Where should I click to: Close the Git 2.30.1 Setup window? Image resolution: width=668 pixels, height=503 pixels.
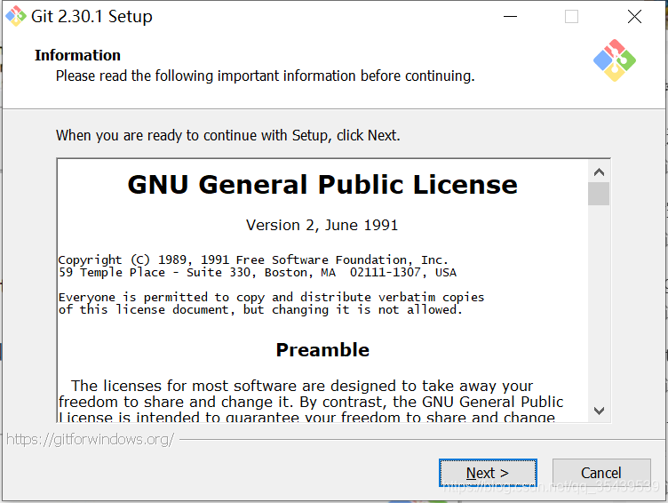pos(634,17)
